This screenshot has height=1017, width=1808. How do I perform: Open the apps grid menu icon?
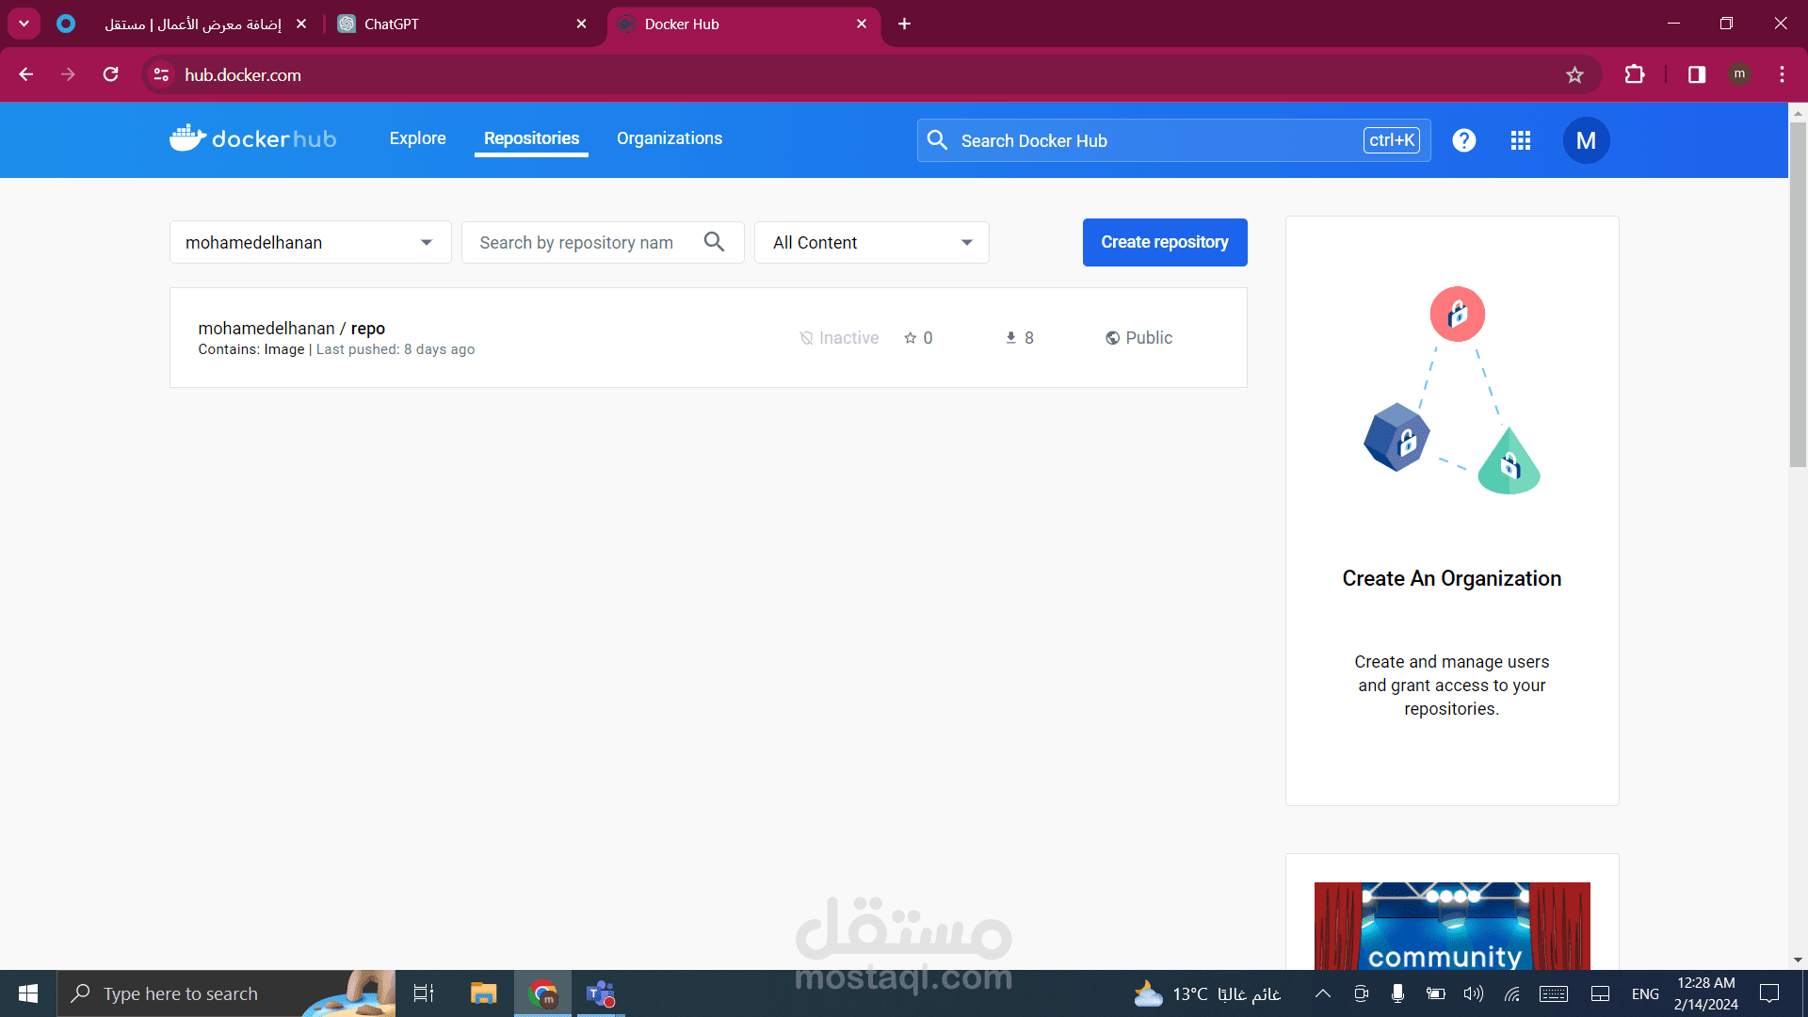coord(1521,140)
